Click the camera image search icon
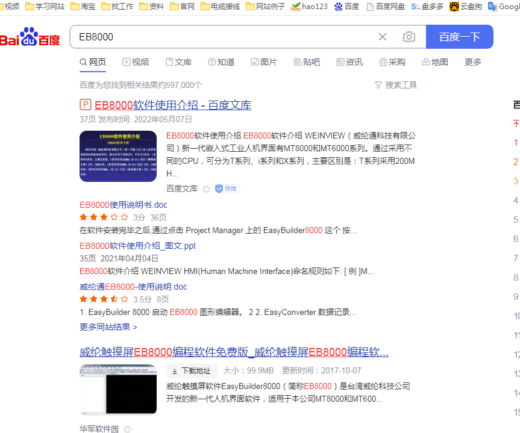This screenshot has width=520, height=433. click(409, 37)
